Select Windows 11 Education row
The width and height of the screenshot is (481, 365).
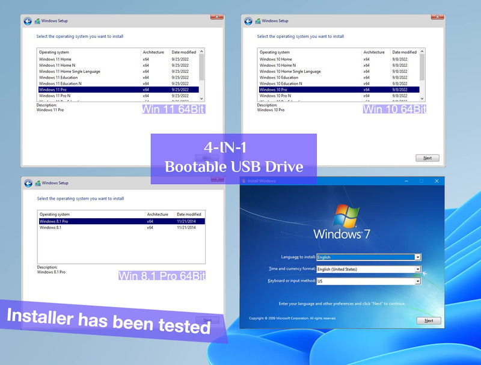click(118, 78)
